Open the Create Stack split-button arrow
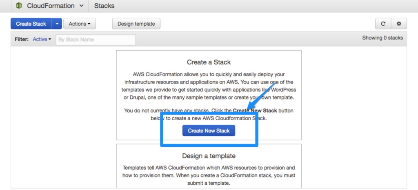 [57, 24]
